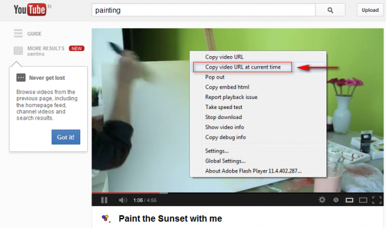This screenshot has width=386, height=228.
Task: Switch to small player size icon
Action: tap(349, 200)
